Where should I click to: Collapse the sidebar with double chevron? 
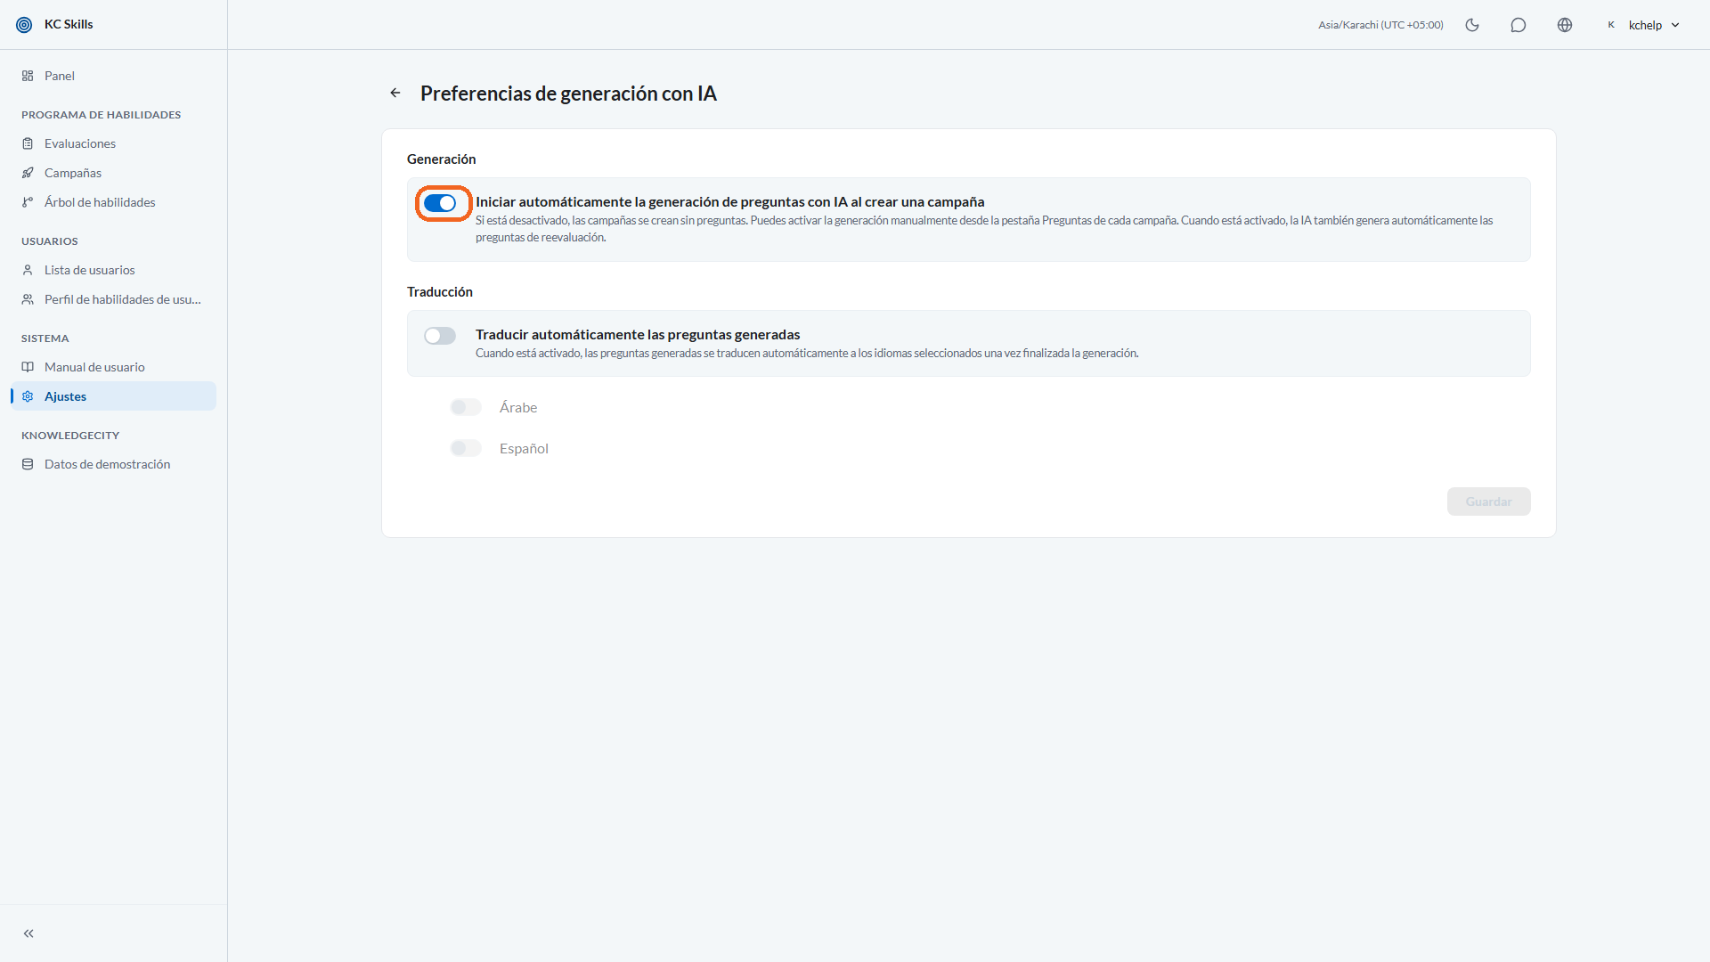point(28,933)
